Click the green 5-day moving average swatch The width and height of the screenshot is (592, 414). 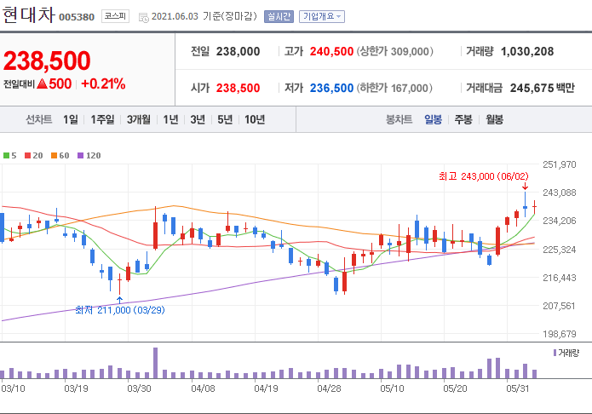click(x=6, y=155)
